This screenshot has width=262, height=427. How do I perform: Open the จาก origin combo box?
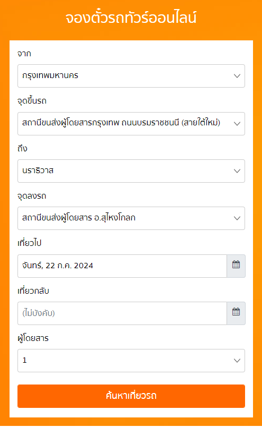131,76
